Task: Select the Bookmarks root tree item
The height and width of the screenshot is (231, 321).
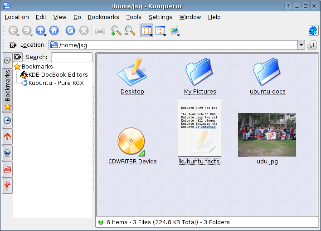Action: click(x=34, y=67)
